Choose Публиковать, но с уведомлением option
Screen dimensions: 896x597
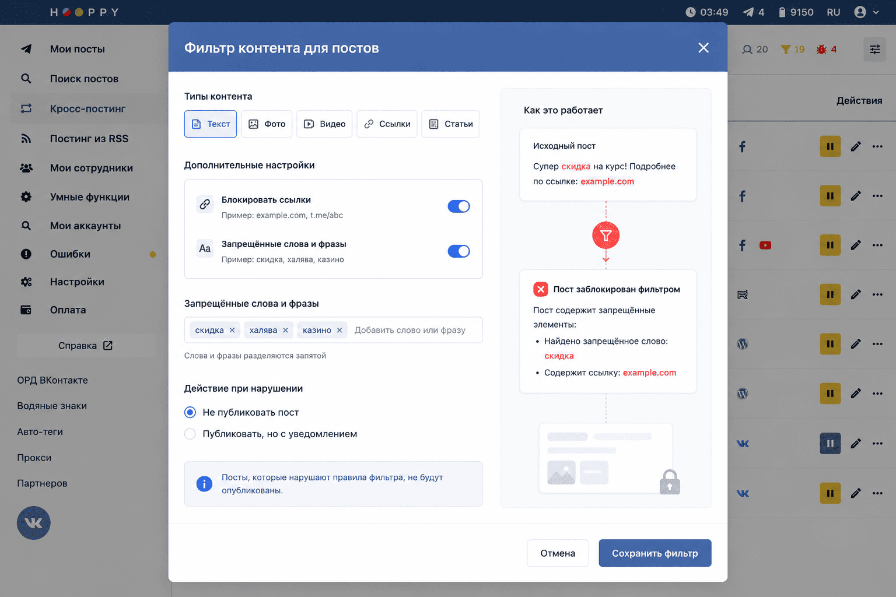pos(190,434)
